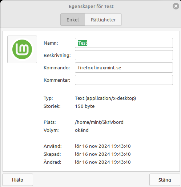The width and height of the screenshot is (181, 187).
Task: Click the Ändrad timestamp value
Action: tap(103, 162)
